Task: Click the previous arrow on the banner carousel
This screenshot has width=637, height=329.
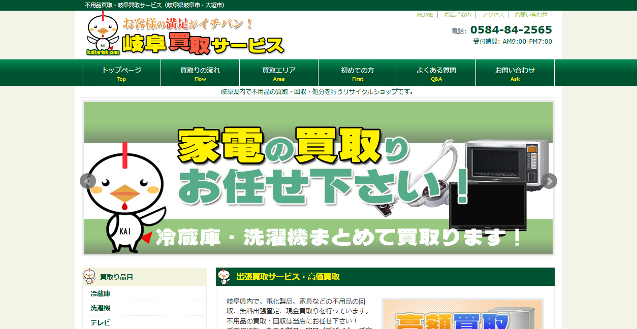Action: click(x=87, y=181)
